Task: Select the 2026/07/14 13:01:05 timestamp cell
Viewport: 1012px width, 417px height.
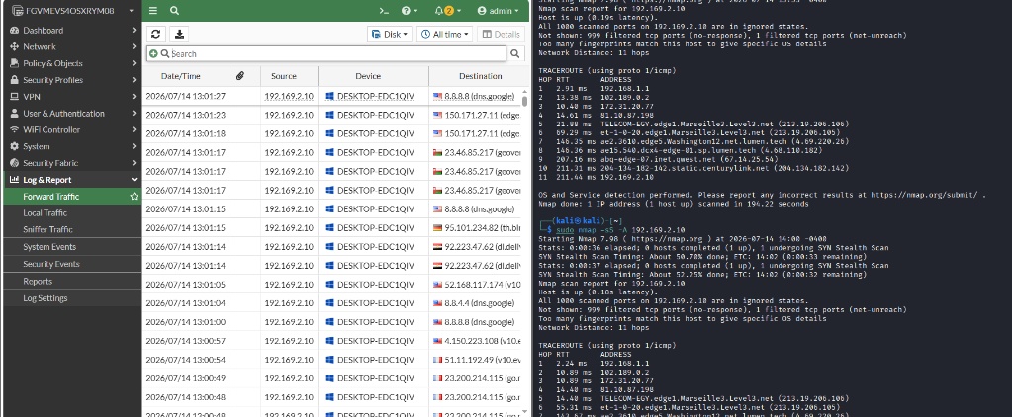Action: (185, 285)
